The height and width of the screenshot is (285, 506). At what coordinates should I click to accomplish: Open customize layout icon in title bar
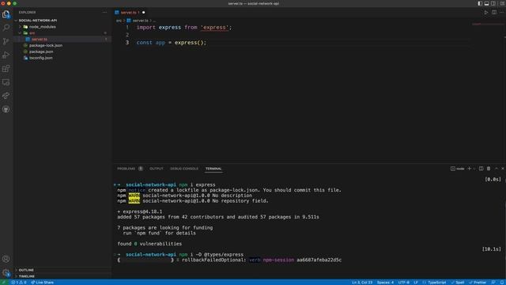point(502,3)
